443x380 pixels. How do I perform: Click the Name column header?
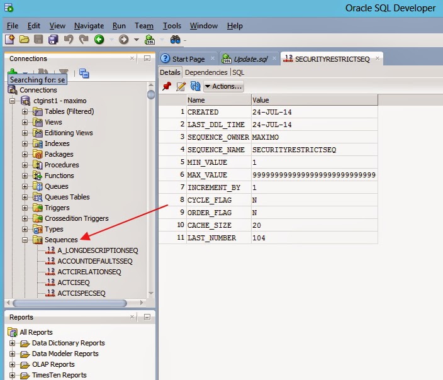(219, 100)
